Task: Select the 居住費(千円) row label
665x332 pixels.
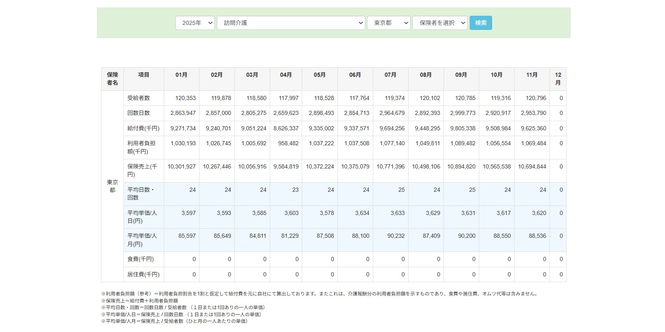Action: point(143,275)
